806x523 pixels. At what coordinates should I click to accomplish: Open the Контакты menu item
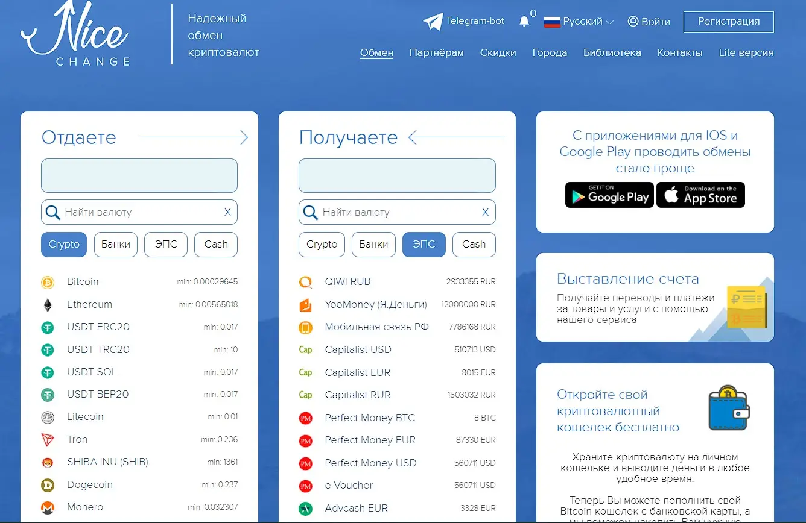pyautogui.click(x=680, y=53)
